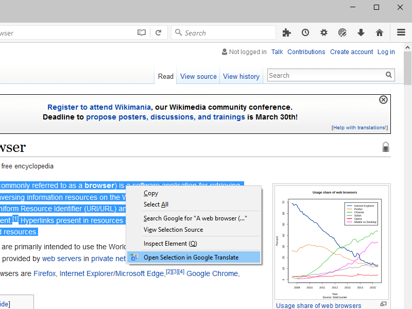Open the Firefox article link
The image size is (412, 309).
point(45,273)
